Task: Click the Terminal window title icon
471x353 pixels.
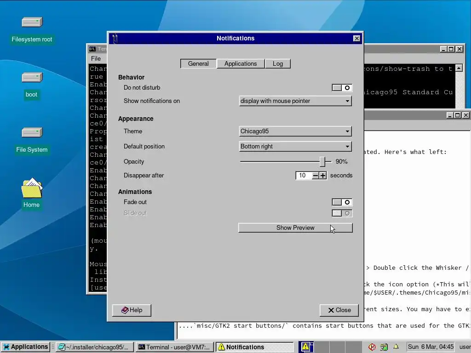Action: (92, 49)
